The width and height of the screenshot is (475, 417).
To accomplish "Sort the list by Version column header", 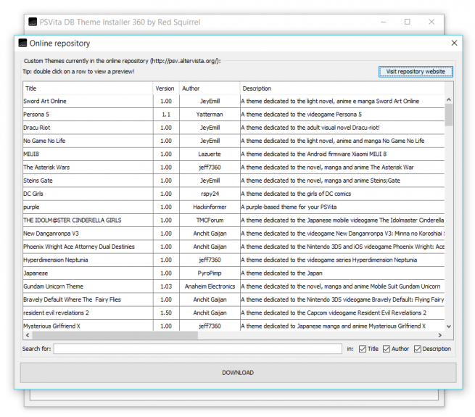I will click(x=165, y=88).
